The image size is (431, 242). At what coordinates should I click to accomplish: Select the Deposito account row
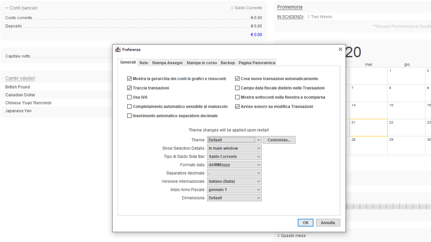134,26
